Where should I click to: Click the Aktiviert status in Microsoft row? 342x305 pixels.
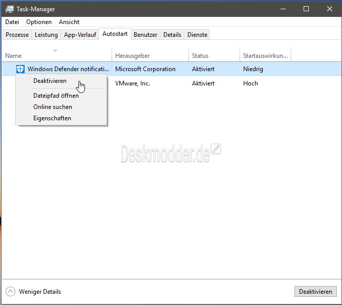tap(203, 69)
